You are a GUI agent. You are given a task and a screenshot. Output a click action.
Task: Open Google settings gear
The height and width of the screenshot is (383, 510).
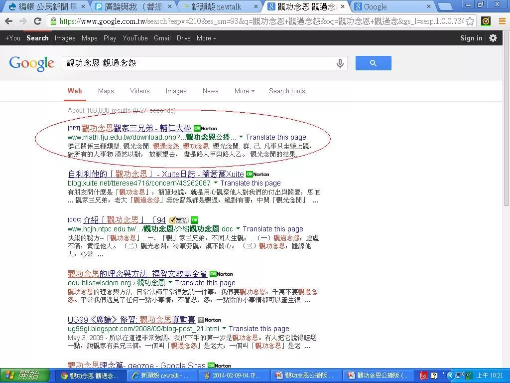(493, 38)
